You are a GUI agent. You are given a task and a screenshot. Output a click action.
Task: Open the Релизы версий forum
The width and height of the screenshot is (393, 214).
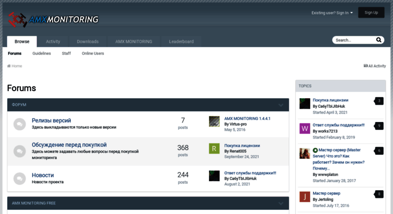pos(52,120)
